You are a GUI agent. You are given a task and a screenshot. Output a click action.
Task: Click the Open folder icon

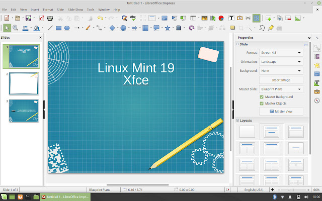(x=18, y=18)
